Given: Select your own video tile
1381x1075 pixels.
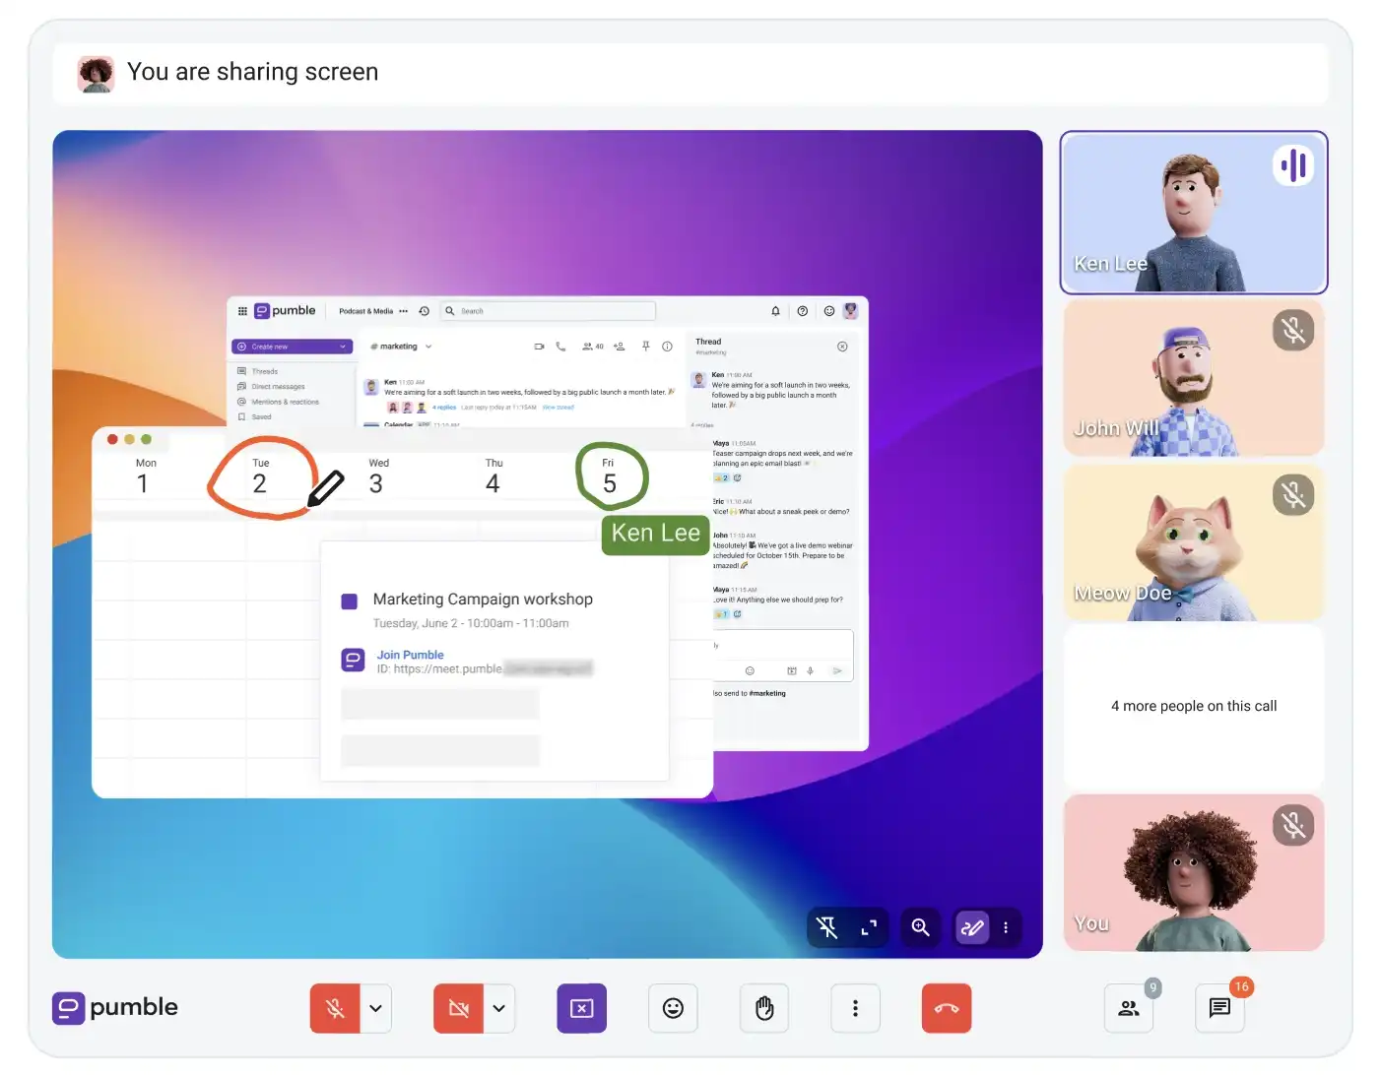Looking at the screenshot, I should 1194,872.
